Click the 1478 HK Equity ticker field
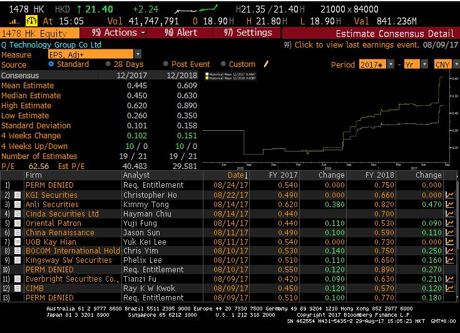The width and height of the screenshot is (460, 333). point(39,33)
